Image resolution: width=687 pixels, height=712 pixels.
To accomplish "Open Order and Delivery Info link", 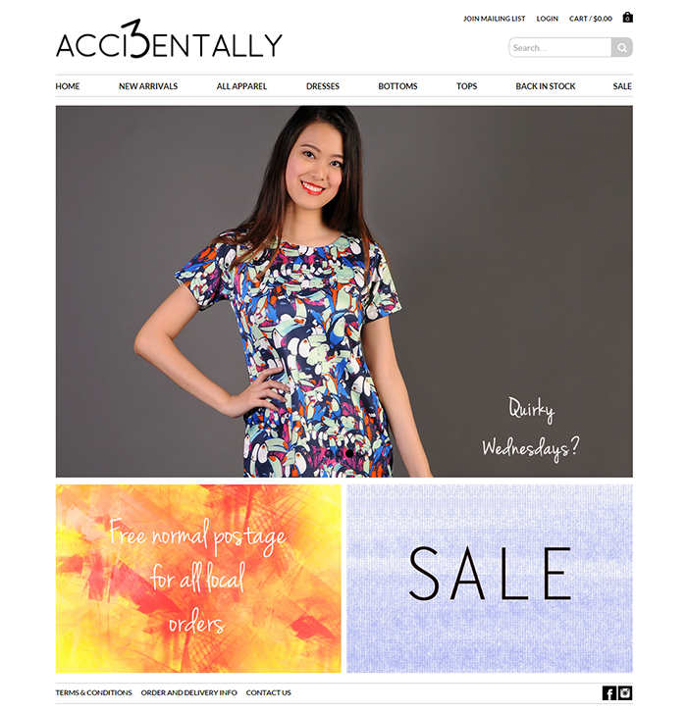I will [189, 692].
